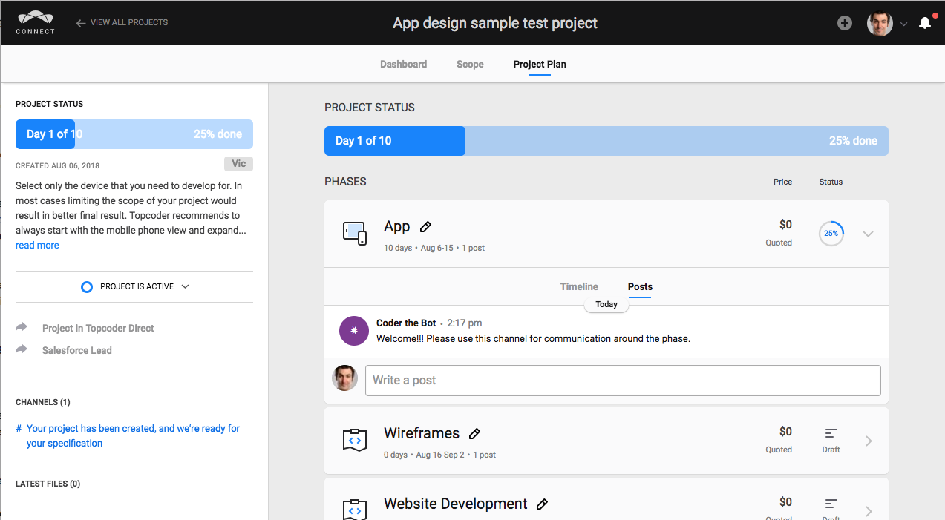Open the notifications bell
Image resolution: width=945 pixels, height=520 pixels.
[x=925, y=23]
